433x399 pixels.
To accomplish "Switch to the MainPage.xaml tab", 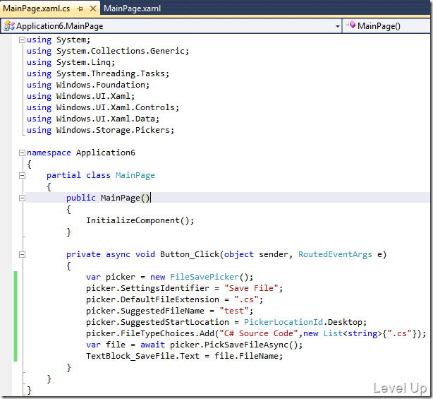I will point(132,8).
